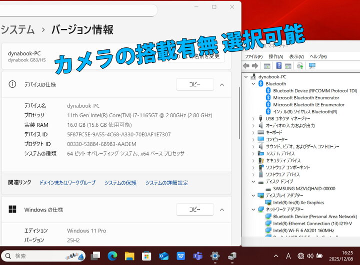Screen dimensions: 360x265
Task: Select インテル(R) ワイヤレス Bluetooth(R) device
Action: point(305,112)
